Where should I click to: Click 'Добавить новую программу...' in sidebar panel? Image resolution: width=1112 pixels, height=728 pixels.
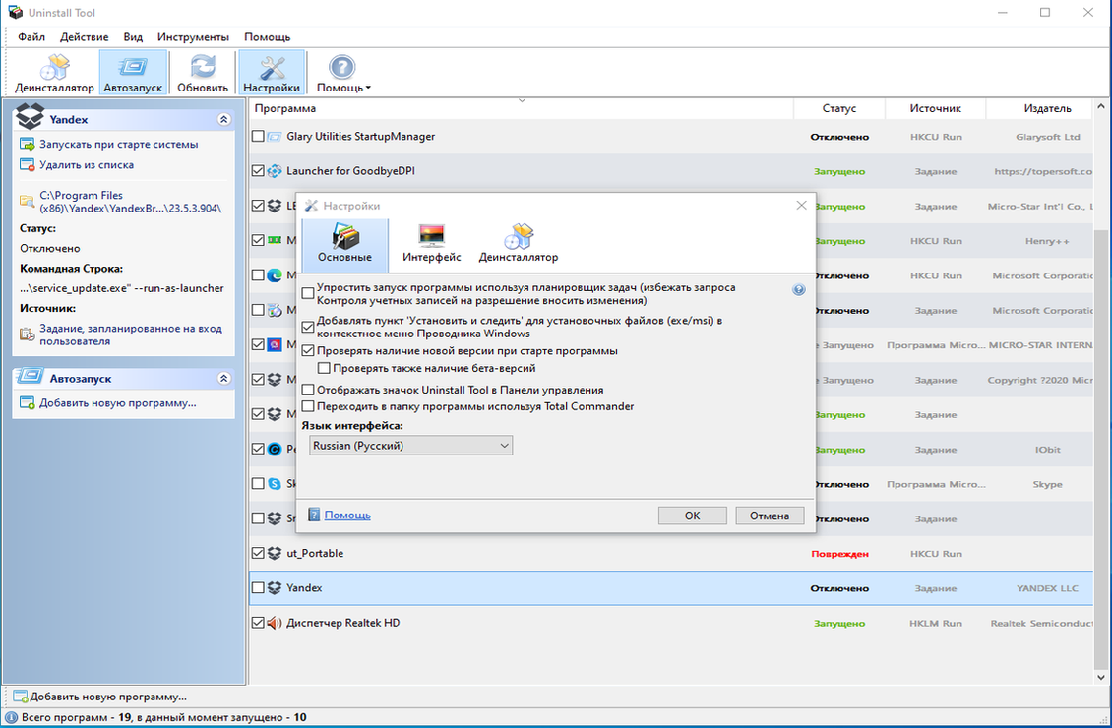tap(118, 403)
